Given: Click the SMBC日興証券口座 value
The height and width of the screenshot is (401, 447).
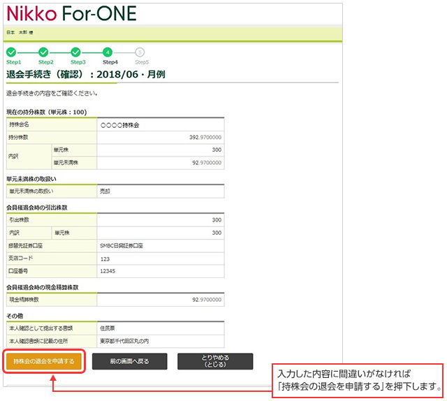Looking at the screenshot, I should (x=122, y=246).
